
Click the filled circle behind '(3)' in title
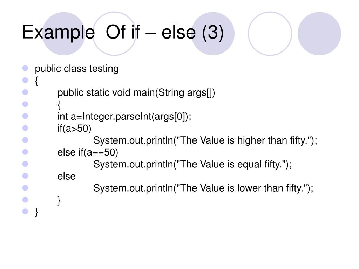[213, 34]
